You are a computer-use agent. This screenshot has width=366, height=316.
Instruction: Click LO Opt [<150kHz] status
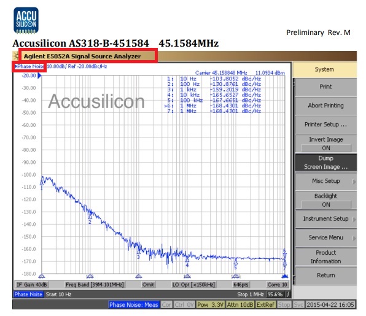point(193,285)
